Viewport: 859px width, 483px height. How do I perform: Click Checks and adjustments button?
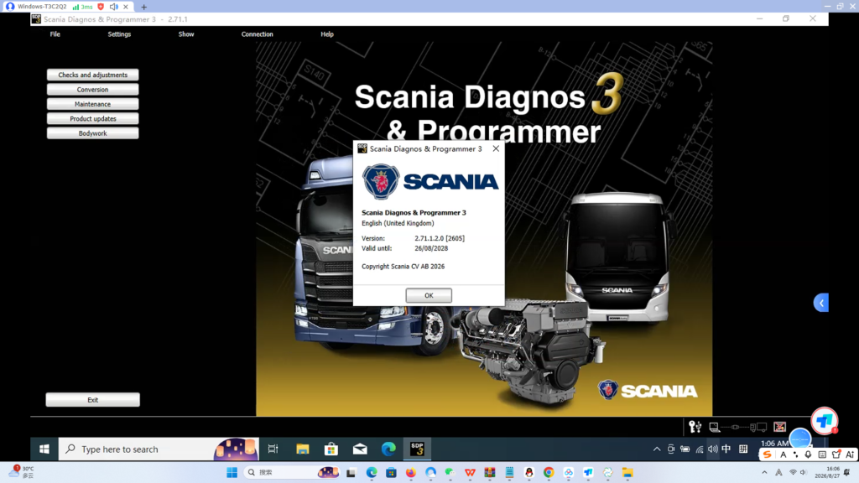pos(92,75)
